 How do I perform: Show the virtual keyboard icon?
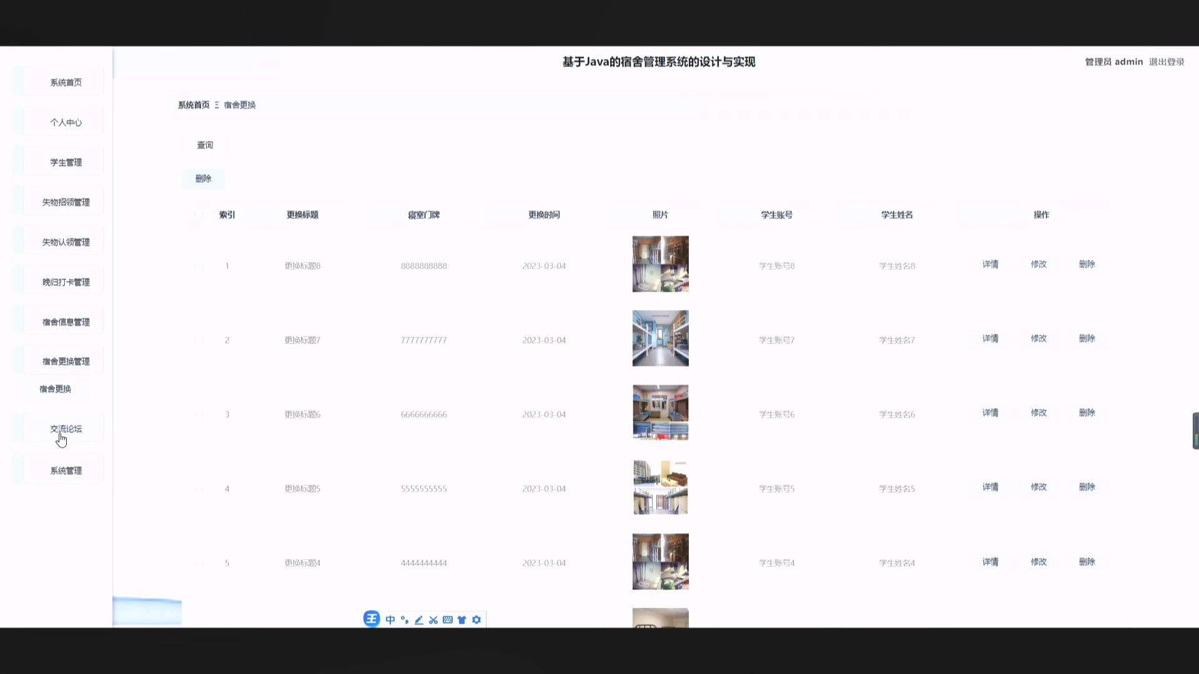pyautogui.click(x=448, y=619)
